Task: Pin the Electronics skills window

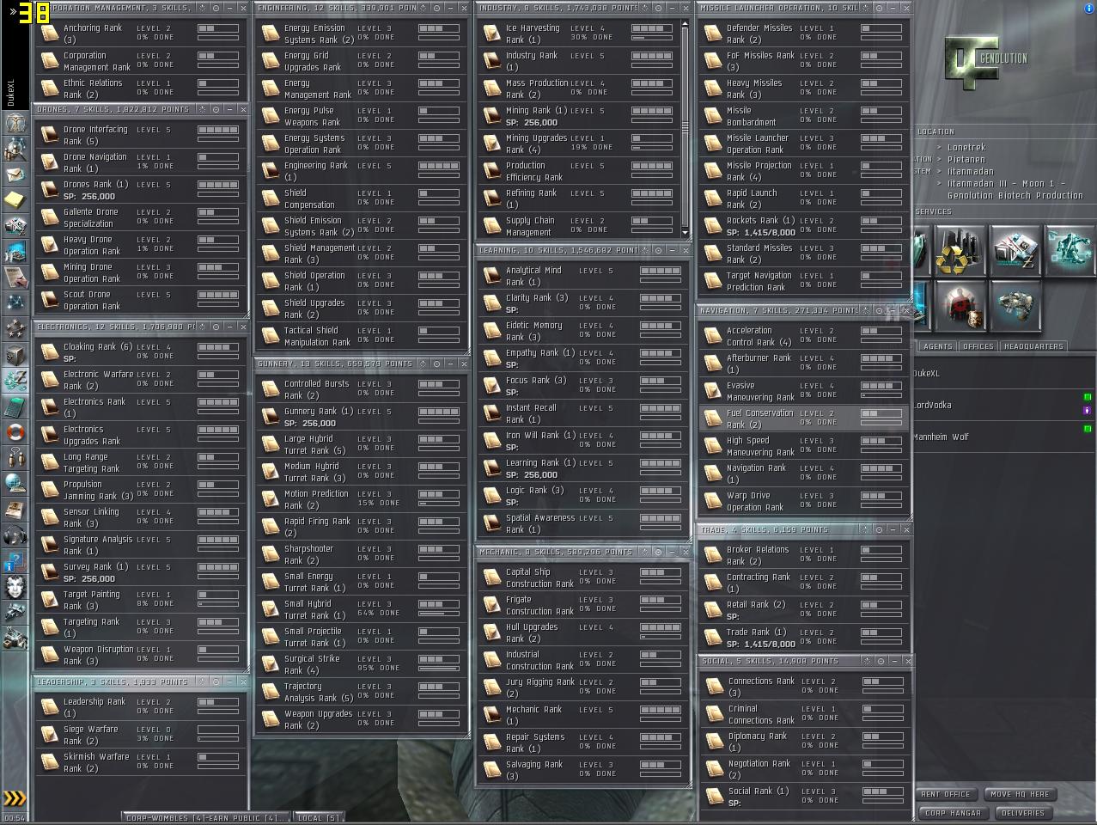Action: pos(202,327)
